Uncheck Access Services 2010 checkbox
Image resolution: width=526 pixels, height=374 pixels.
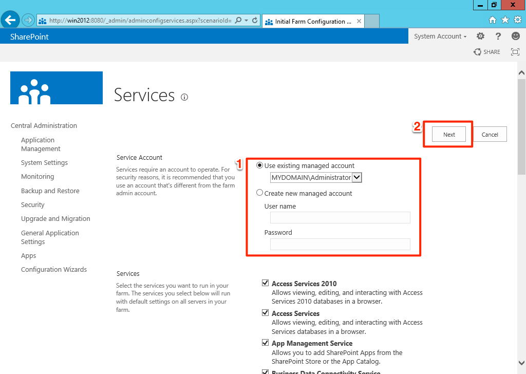pyautogui.click(x=266, y=283)
